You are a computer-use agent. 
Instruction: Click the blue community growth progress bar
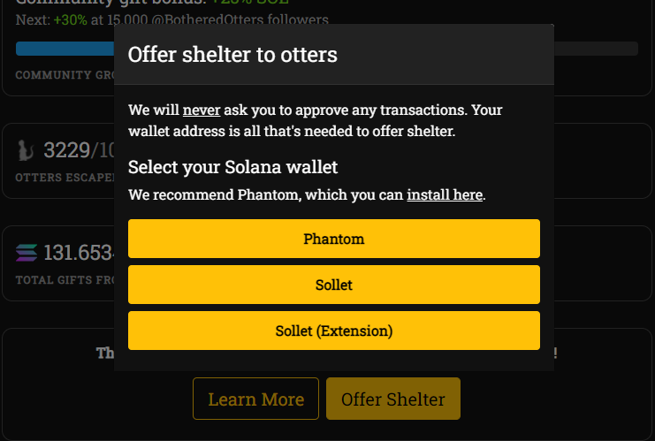[64, 49]
